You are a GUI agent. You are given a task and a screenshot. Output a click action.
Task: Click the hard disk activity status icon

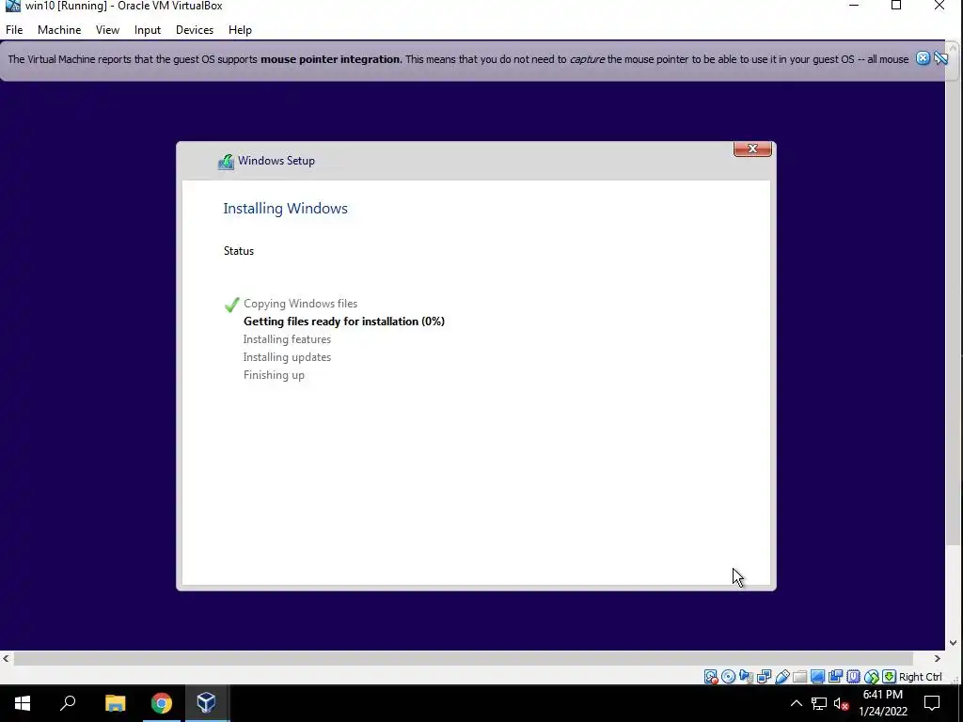711,677
